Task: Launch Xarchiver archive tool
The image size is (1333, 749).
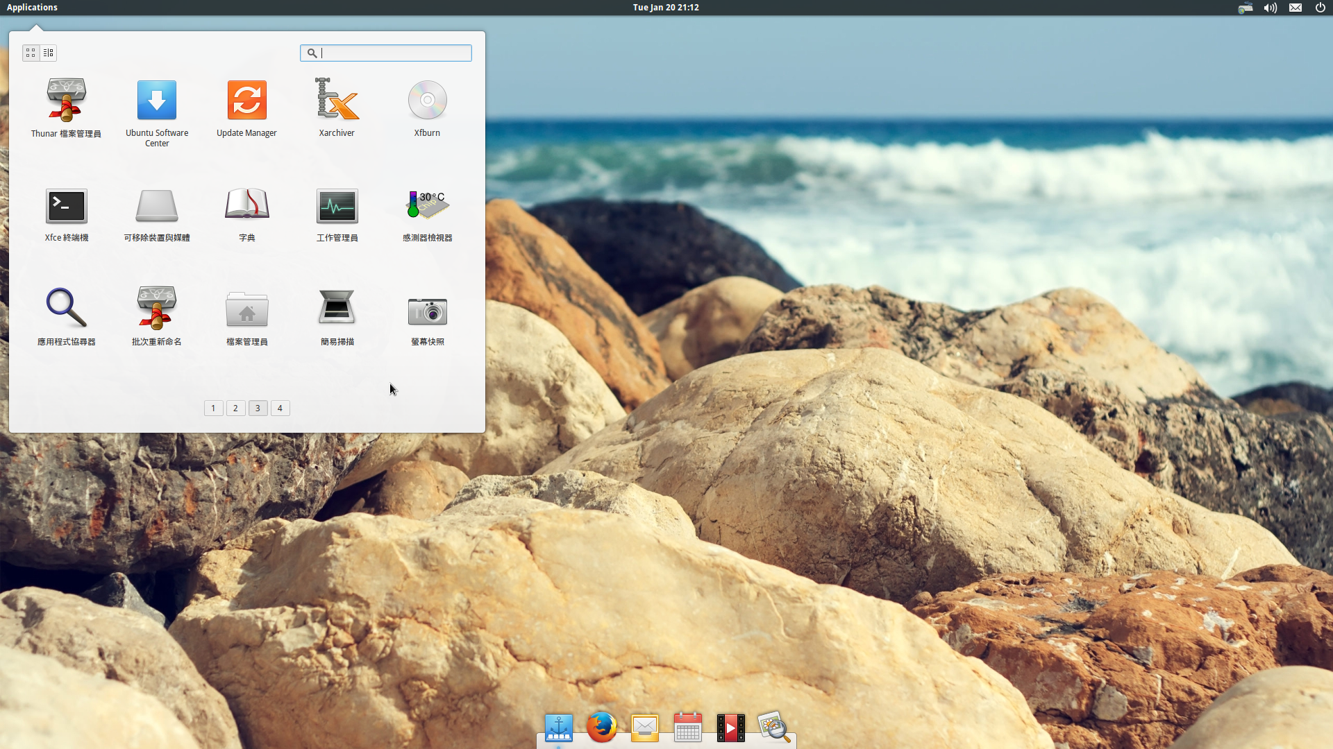Action: pos(337,100)
